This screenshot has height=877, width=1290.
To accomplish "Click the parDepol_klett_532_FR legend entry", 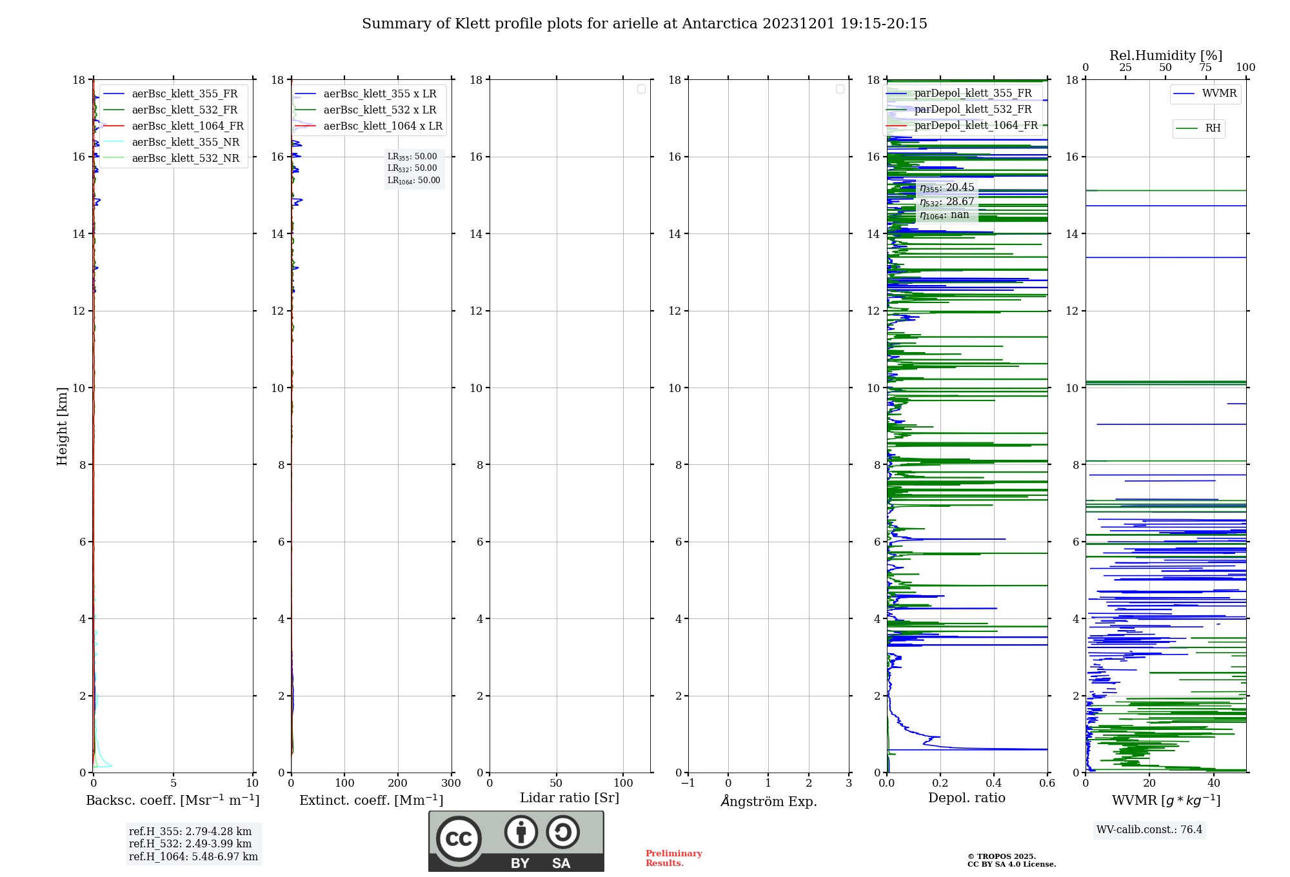I will 973,109.
